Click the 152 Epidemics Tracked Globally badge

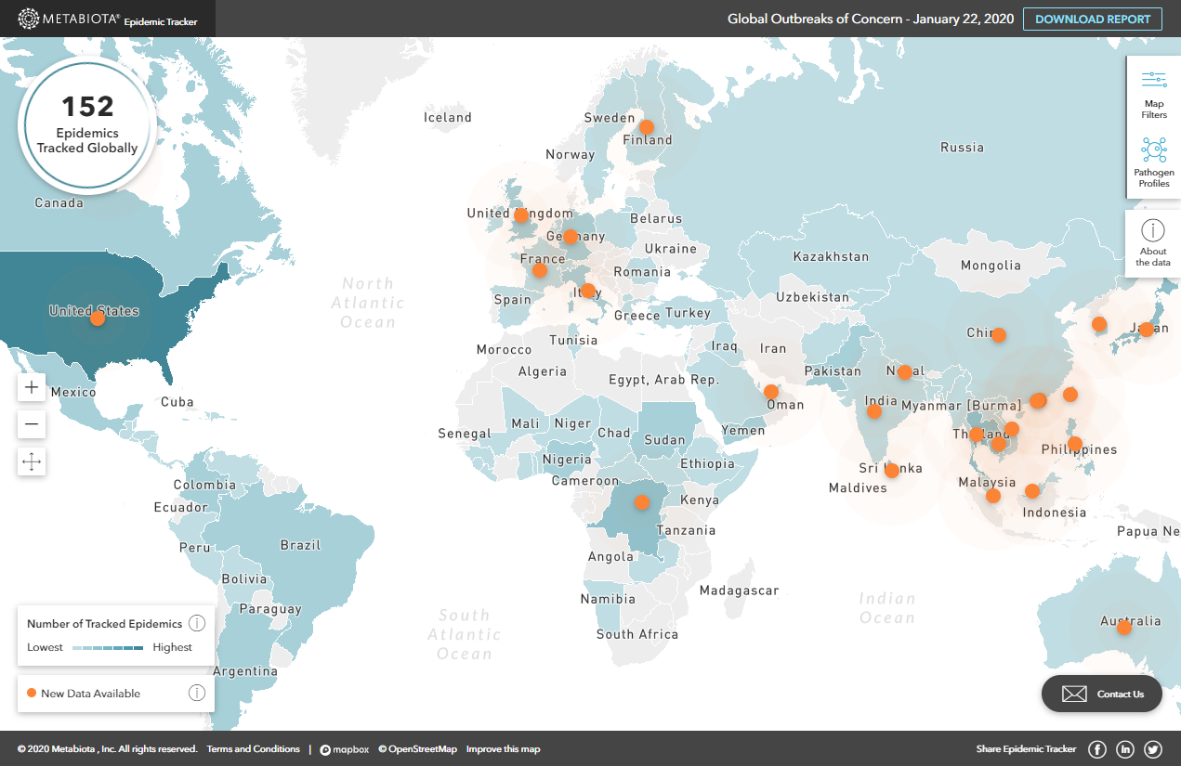87,123
